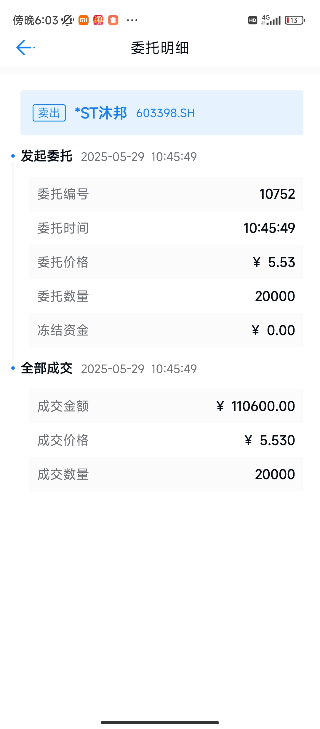The width and height of the screenshot is (320, 729).
Task: Tap the 冻结资金 row
Action: tap(166, 330)
